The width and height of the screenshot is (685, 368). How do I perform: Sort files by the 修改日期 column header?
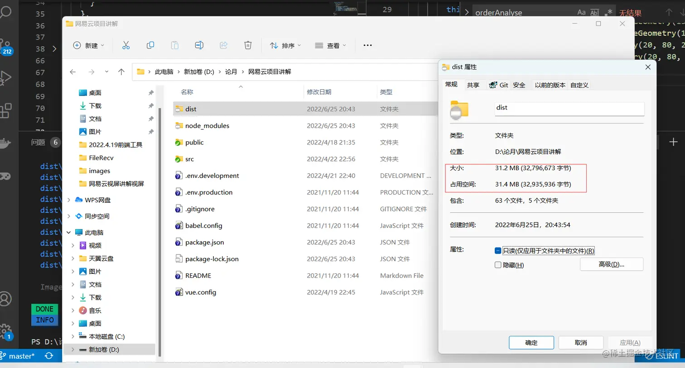[319, 92]
